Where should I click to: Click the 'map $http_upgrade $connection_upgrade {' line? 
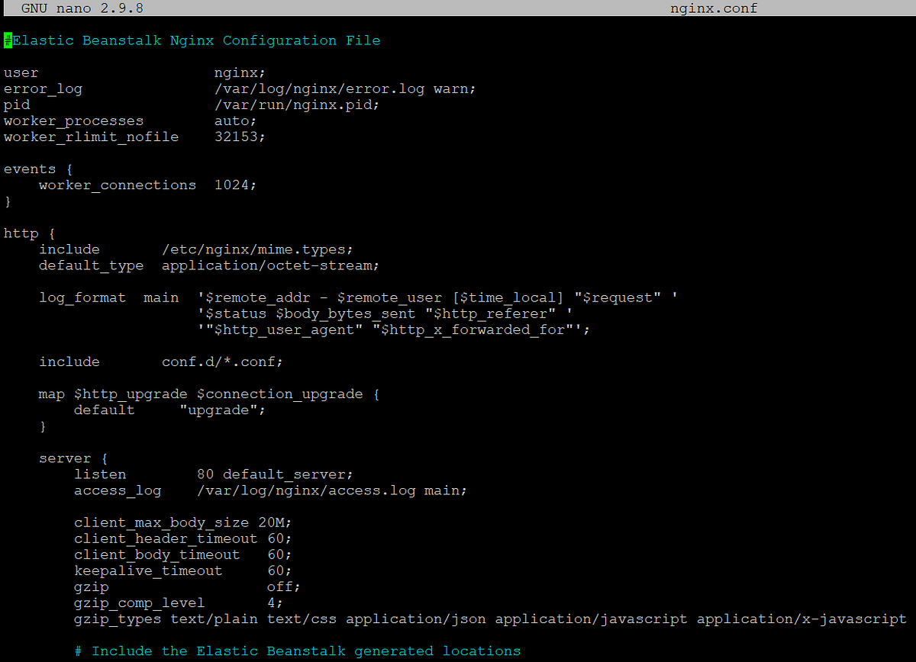(209, 394)
